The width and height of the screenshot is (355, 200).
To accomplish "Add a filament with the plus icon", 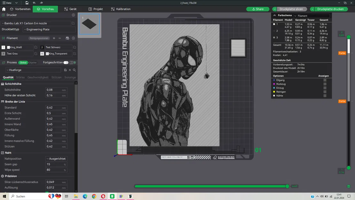I will (x=54, y=38).
